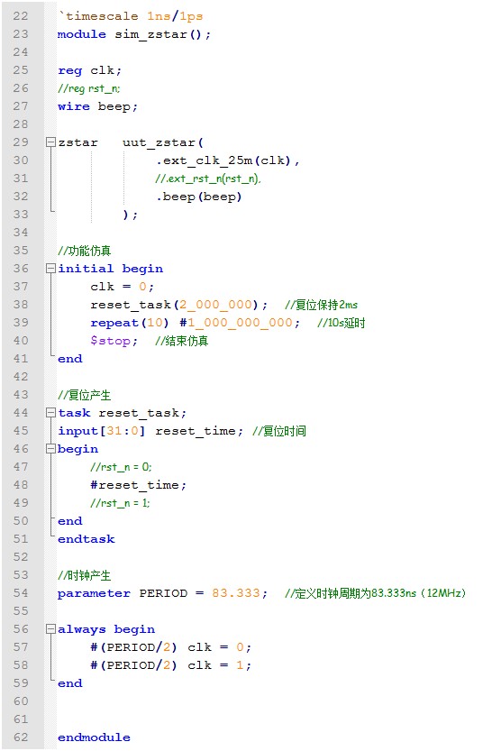Click line number 22 in the gutter
Viewport: 483px width, 751px height.
pyautogui.click(x=21, y=16)
